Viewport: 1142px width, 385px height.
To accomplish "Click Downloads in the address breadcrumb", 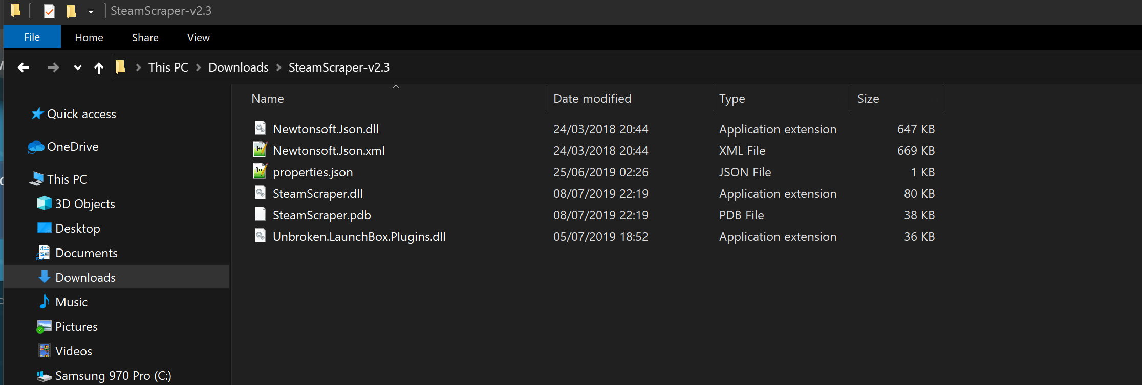I will tap(239, 67).
